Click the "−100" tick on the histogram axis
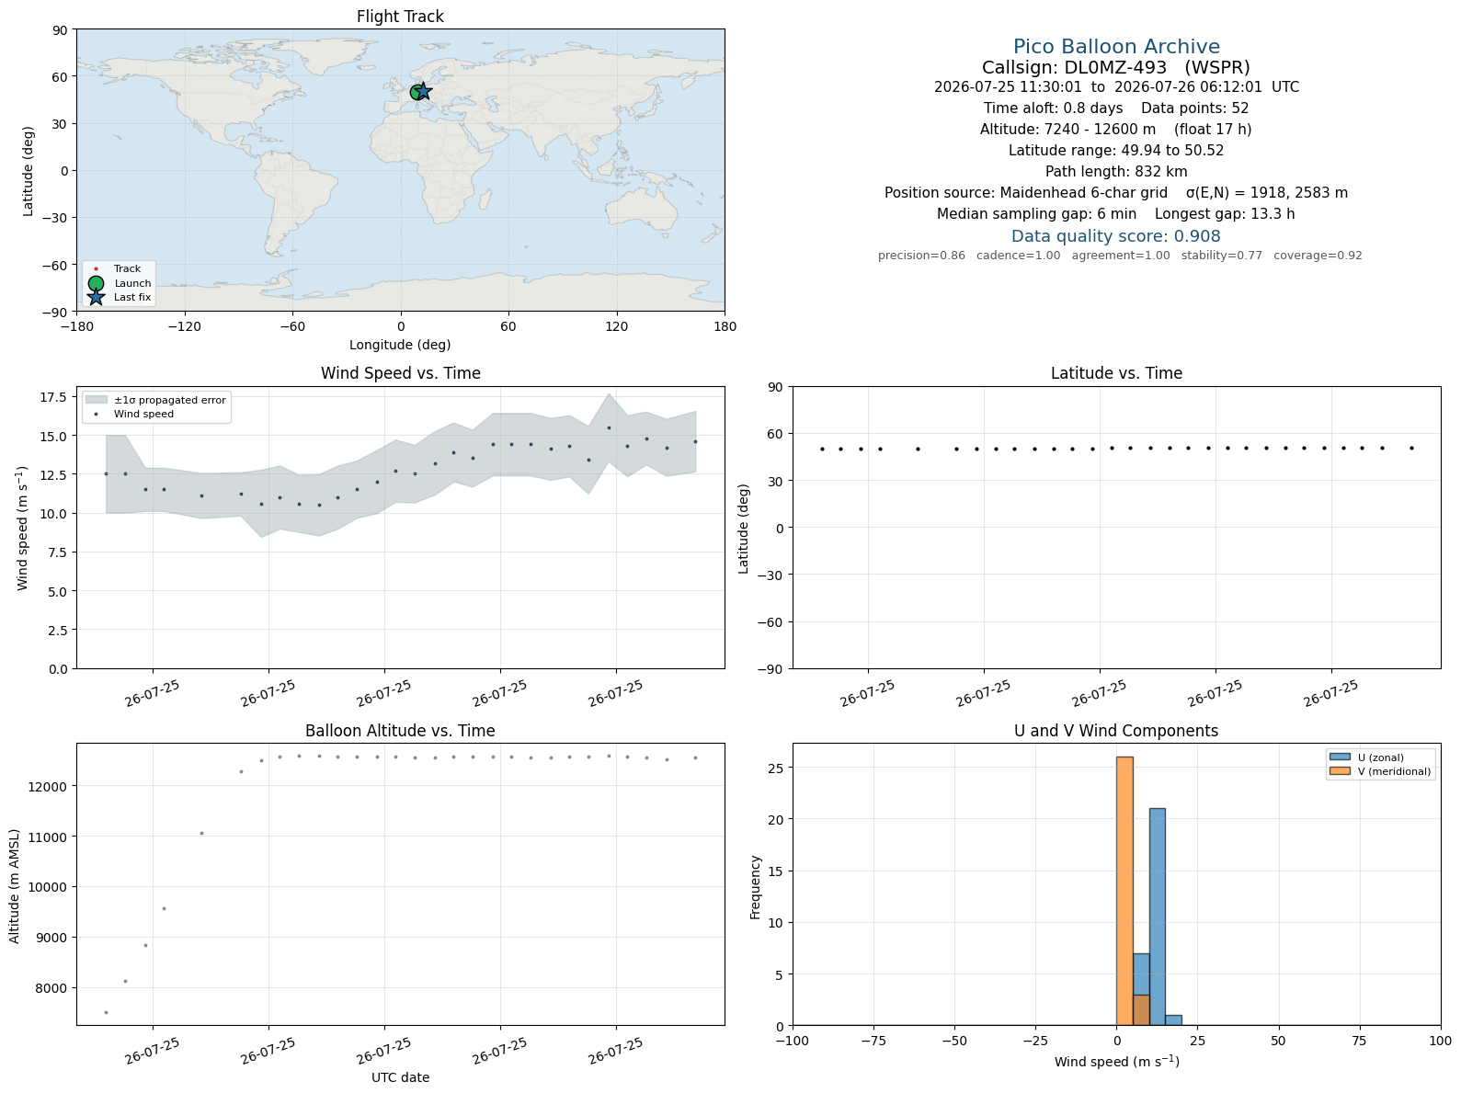This screenshot has width=1461, height=1093. coord(793,1042)
